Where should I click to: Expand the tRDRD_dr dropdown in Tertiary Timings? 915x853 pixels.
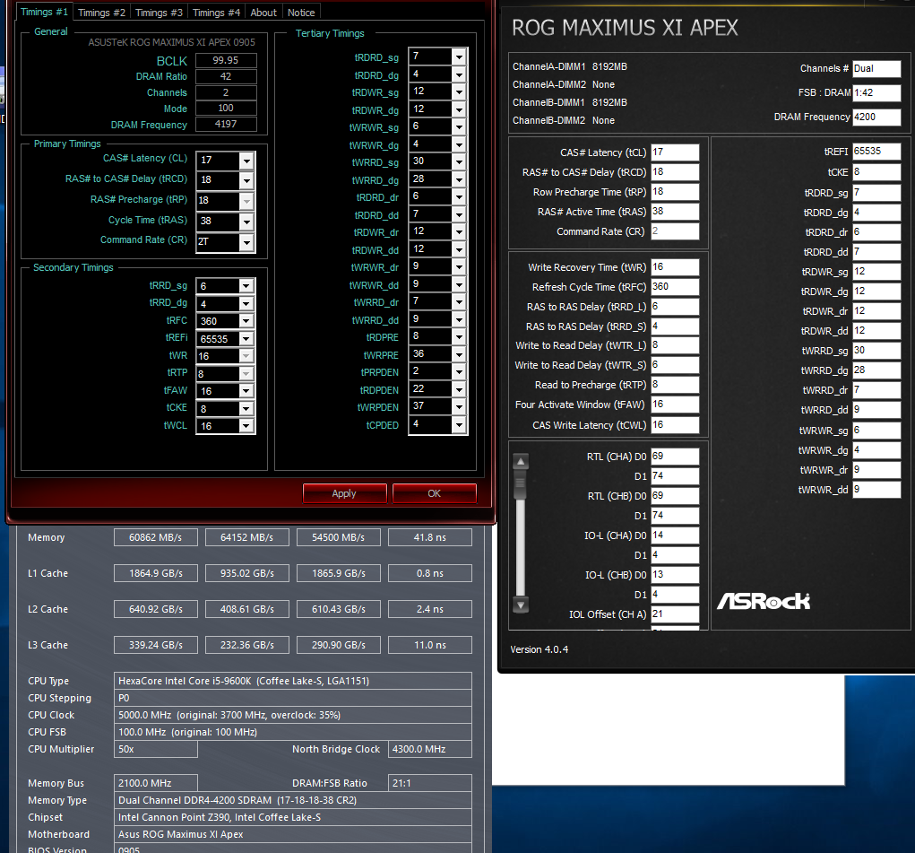(459, 197)
